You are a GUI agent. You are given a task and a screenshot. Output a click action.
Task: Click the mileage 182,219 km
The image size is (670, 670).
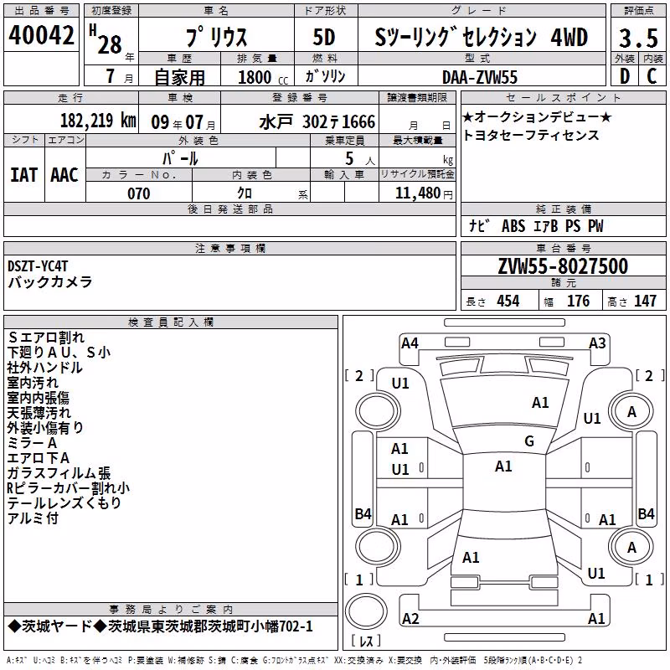pyautogui.click(x=98, y=121)
